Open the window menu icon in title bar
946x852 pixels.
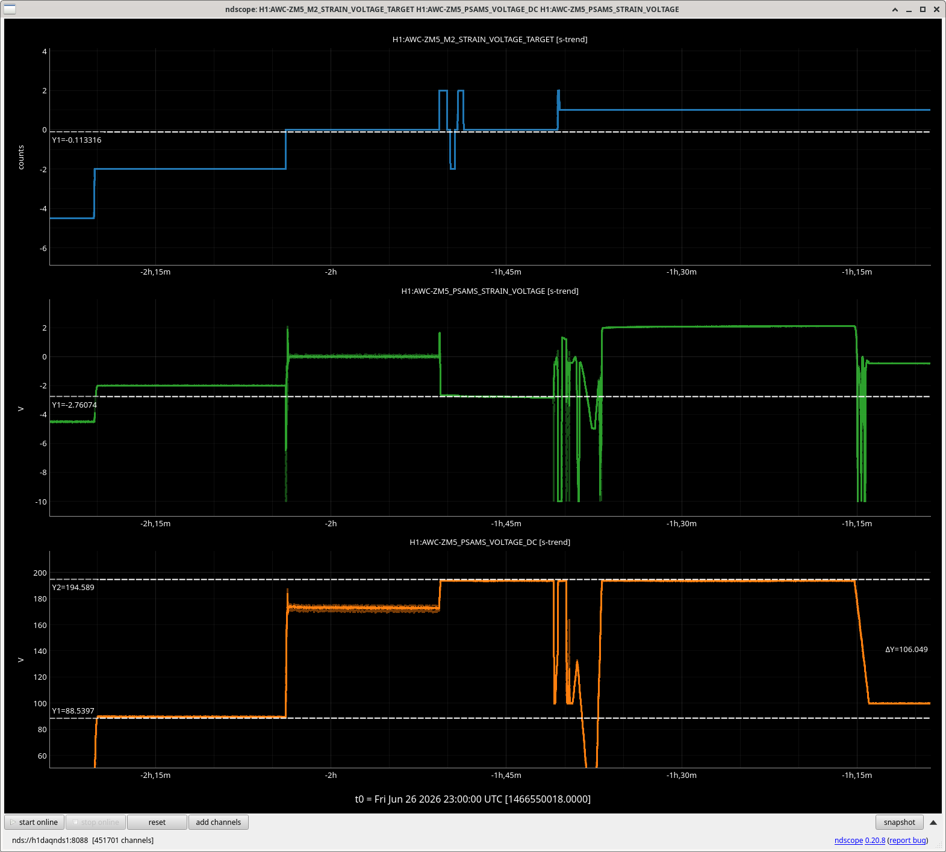tap(10, 9)
